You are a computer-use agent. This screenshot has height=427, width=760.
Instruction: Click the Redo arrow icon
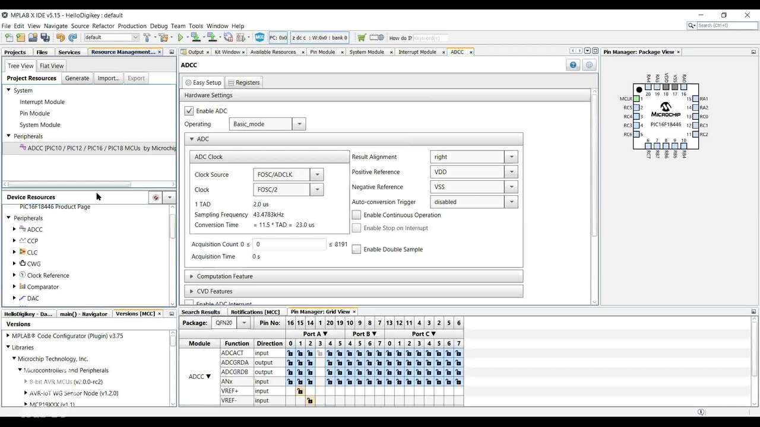[x=72, y=37]
